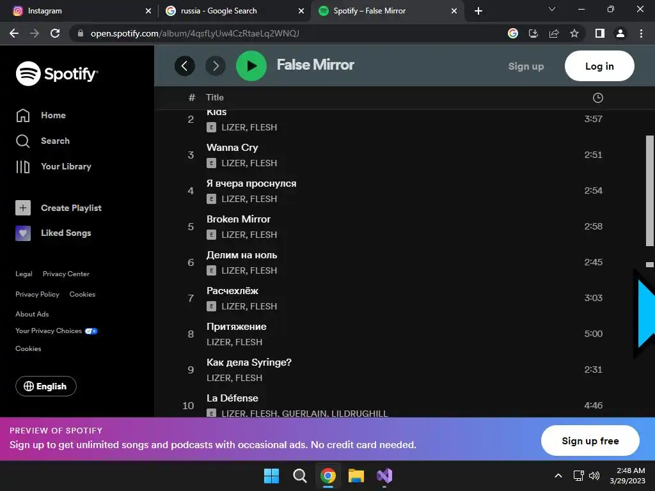Viewport: 655px width, 491px height.
Task: Open the Chrome profile menu
Action: (x=620, y=33)
